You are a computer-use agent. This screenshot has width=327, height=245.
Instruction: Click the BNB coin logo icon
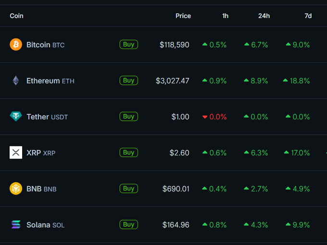[x=16, y=189]
